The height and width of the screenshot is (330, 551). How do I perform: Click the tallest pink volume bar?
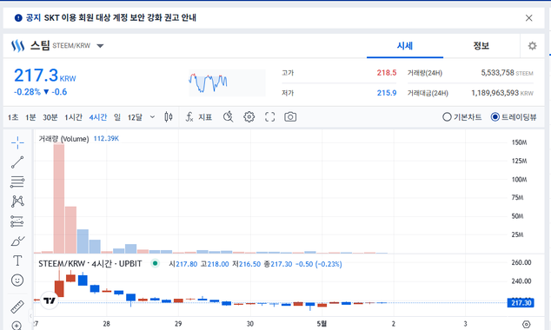tap(59, 198)
